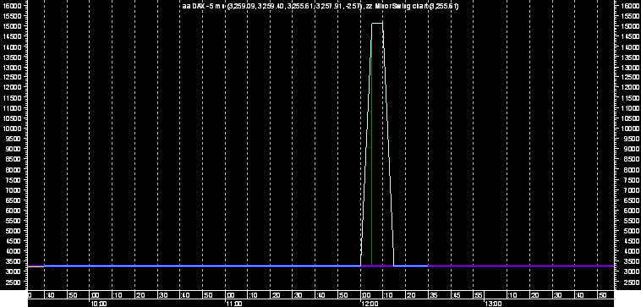Click 2500 on the left price axis
The width and height of the screenshot is (641, 307).
point(13,282)
